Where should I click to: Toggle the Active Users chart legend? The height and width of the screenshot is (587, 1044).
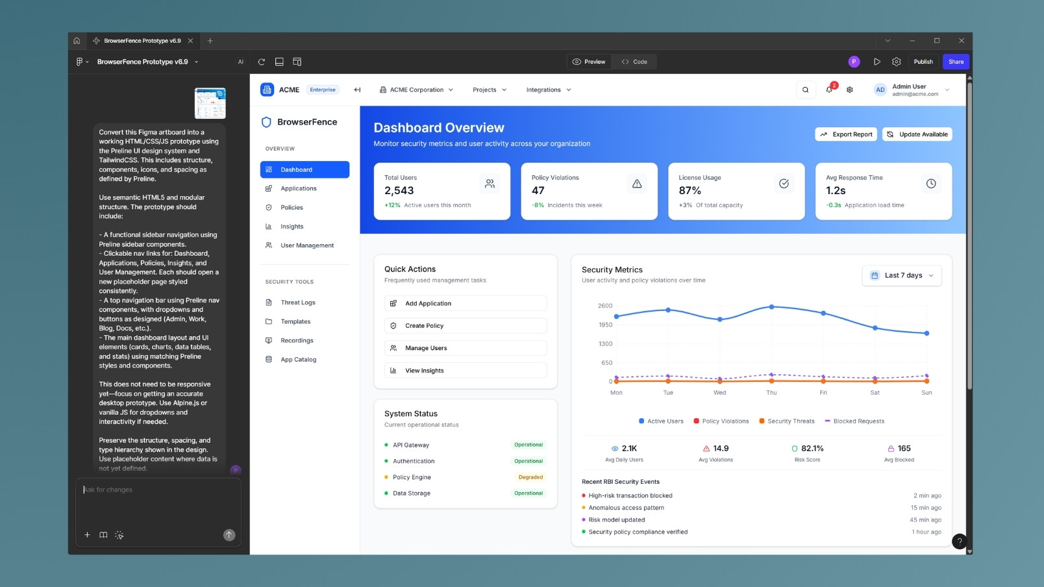(661, 421)
